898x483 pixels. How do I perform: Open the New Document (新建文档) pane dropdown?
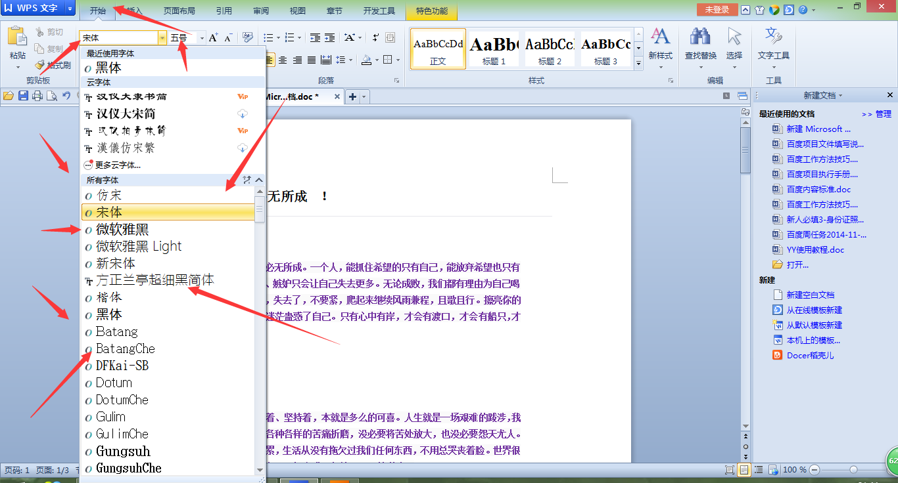(x=840, y=96)
